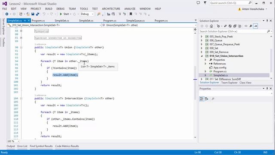Toggle auto-hide pin on Properties panel
The width and height of the screenshot is (275, 155).
coord(267,89)
